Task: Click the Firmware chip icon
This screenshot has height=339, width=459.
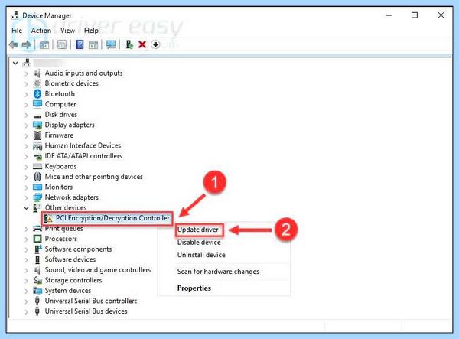Action: pyautogui.click(x=37, y=135)
